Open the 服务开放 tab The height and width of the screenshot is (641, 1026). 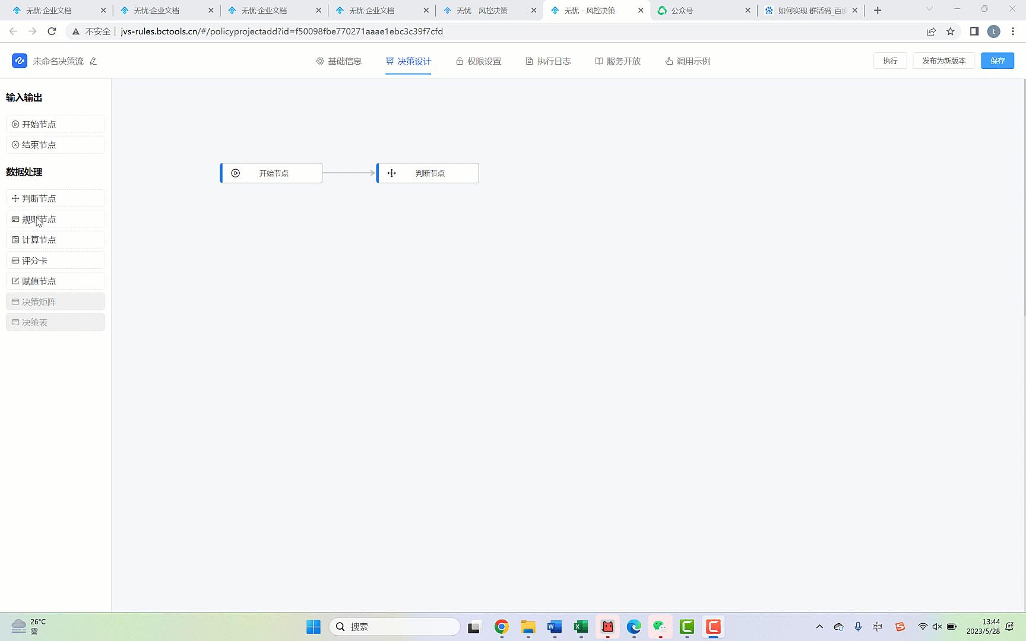pyautogui.click(x=618, y=61)
